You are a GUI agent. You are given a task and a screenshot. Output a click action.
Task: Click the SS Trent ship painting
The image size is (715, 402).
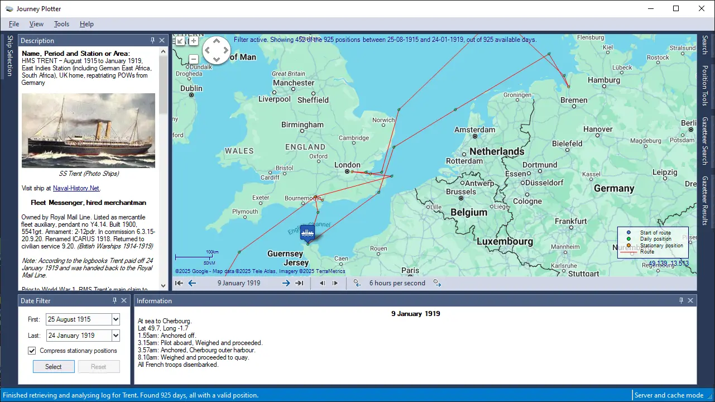coord(88,130)
